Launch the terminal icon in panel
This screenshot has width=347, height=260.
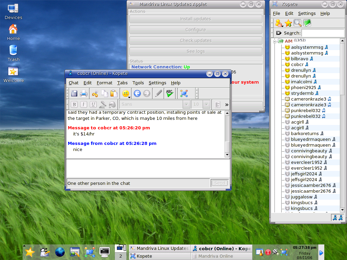tap(104, 252)
